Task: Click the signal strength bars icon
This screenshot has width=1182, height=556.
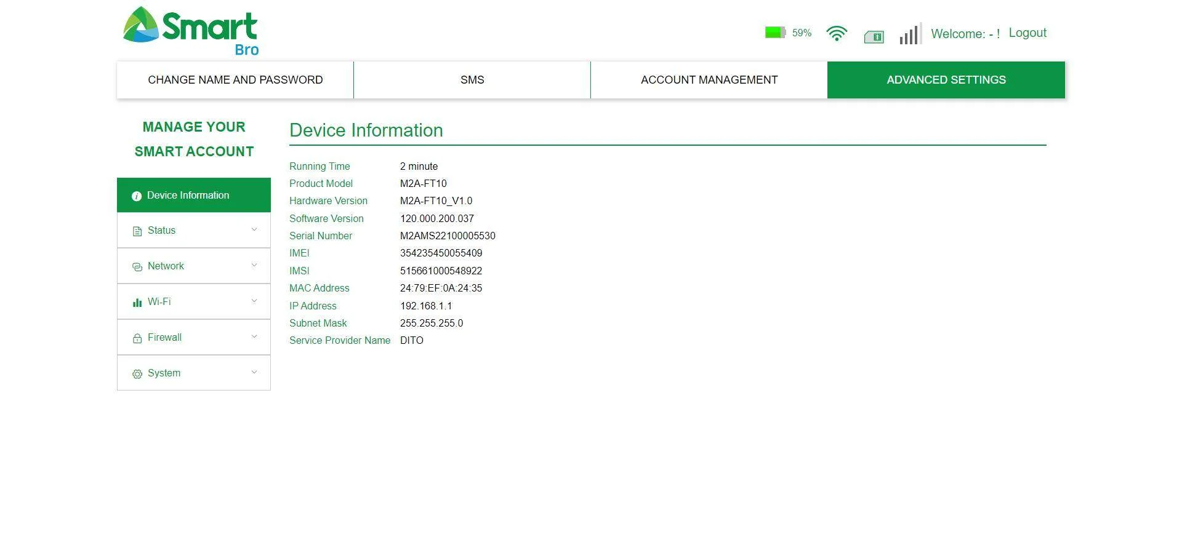Action: tap(911, 34)
